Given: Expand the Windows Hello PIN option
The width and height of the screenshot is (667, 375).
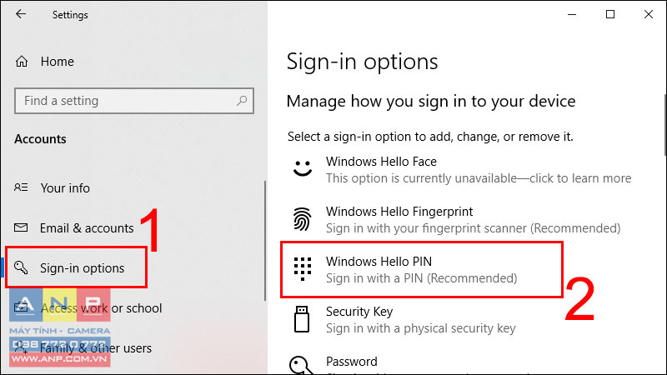Looking at the screenshot, I should pos(422,269).
